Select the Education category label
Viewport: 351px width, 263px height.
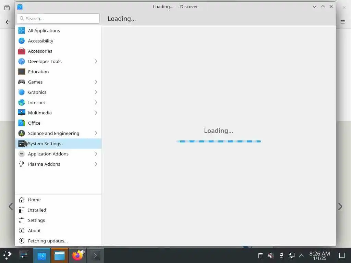click(x=38, y=72)
